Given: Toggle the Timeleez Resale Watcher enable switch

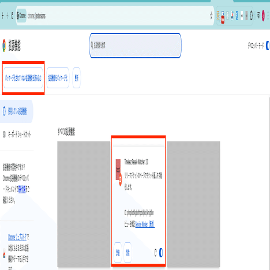Looking at the screenshot, I should 161,253.
